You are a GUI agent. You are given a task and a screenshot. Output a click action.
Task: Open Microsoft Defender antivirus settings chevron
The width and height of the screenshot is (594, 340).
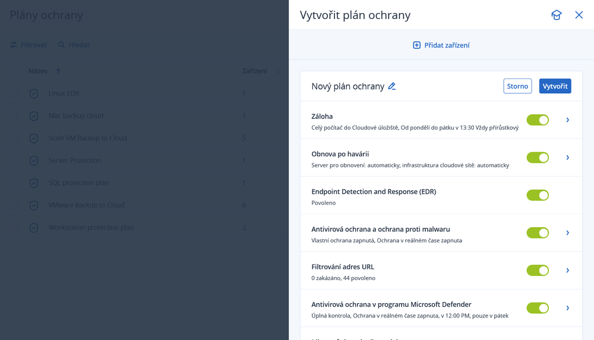pyautogui.click(x=568, y=308)
